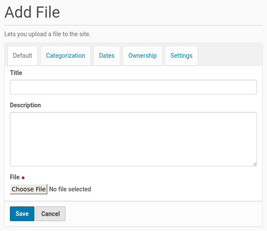
Task: Cancel adding the file
Action: [50, 214]
